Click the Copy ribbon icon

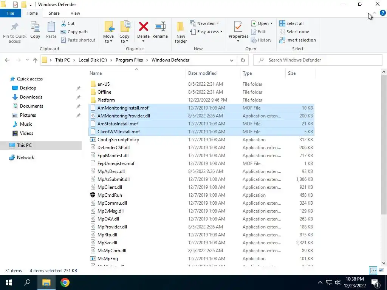click(35, 30)
